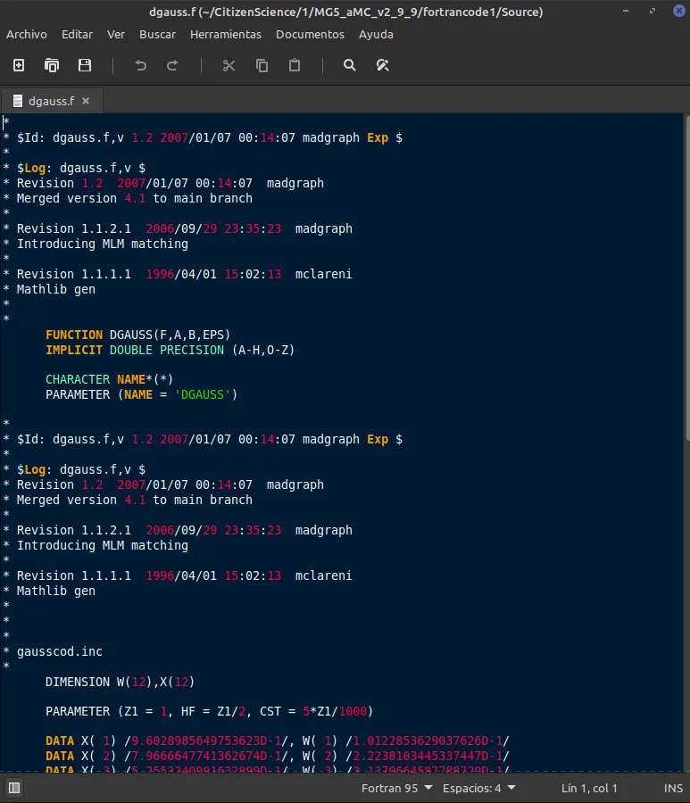The height and width of the screenshot is (803, 690).
Task: Select the dgauss.f document tab
Action: pos(51,101)
